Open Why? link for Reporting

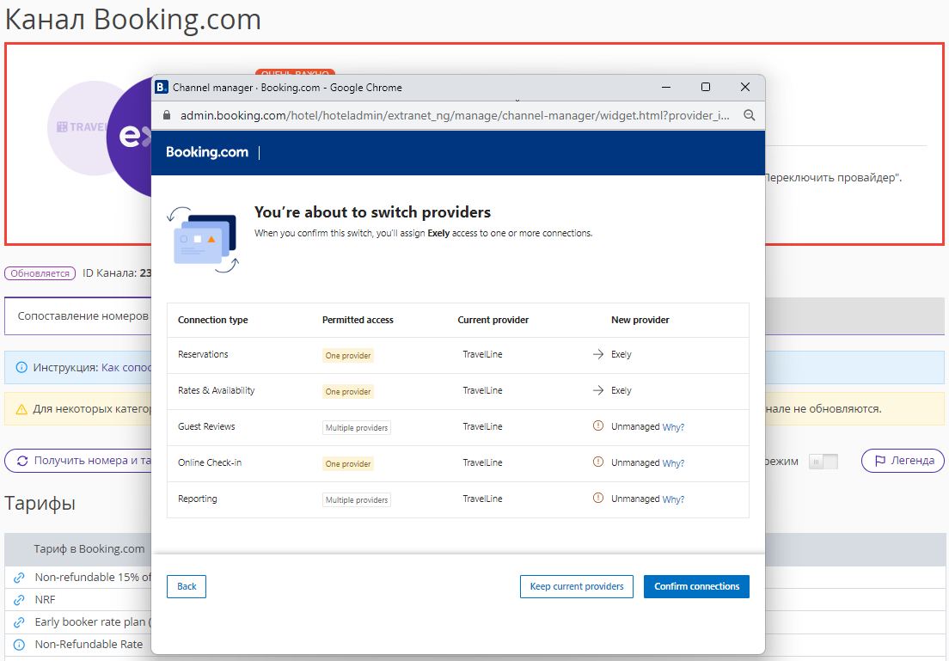673,499
